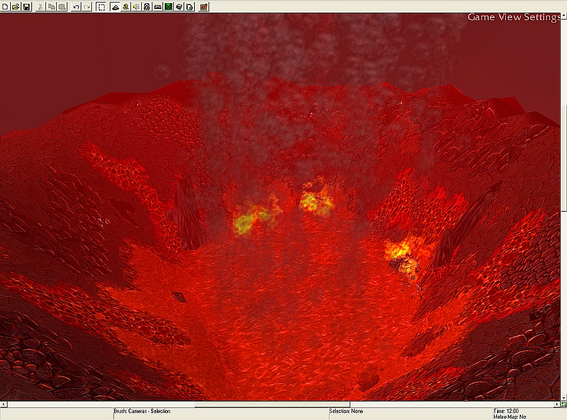Open the Object Editor icon
567x420 pixels.
pos(147,6)
